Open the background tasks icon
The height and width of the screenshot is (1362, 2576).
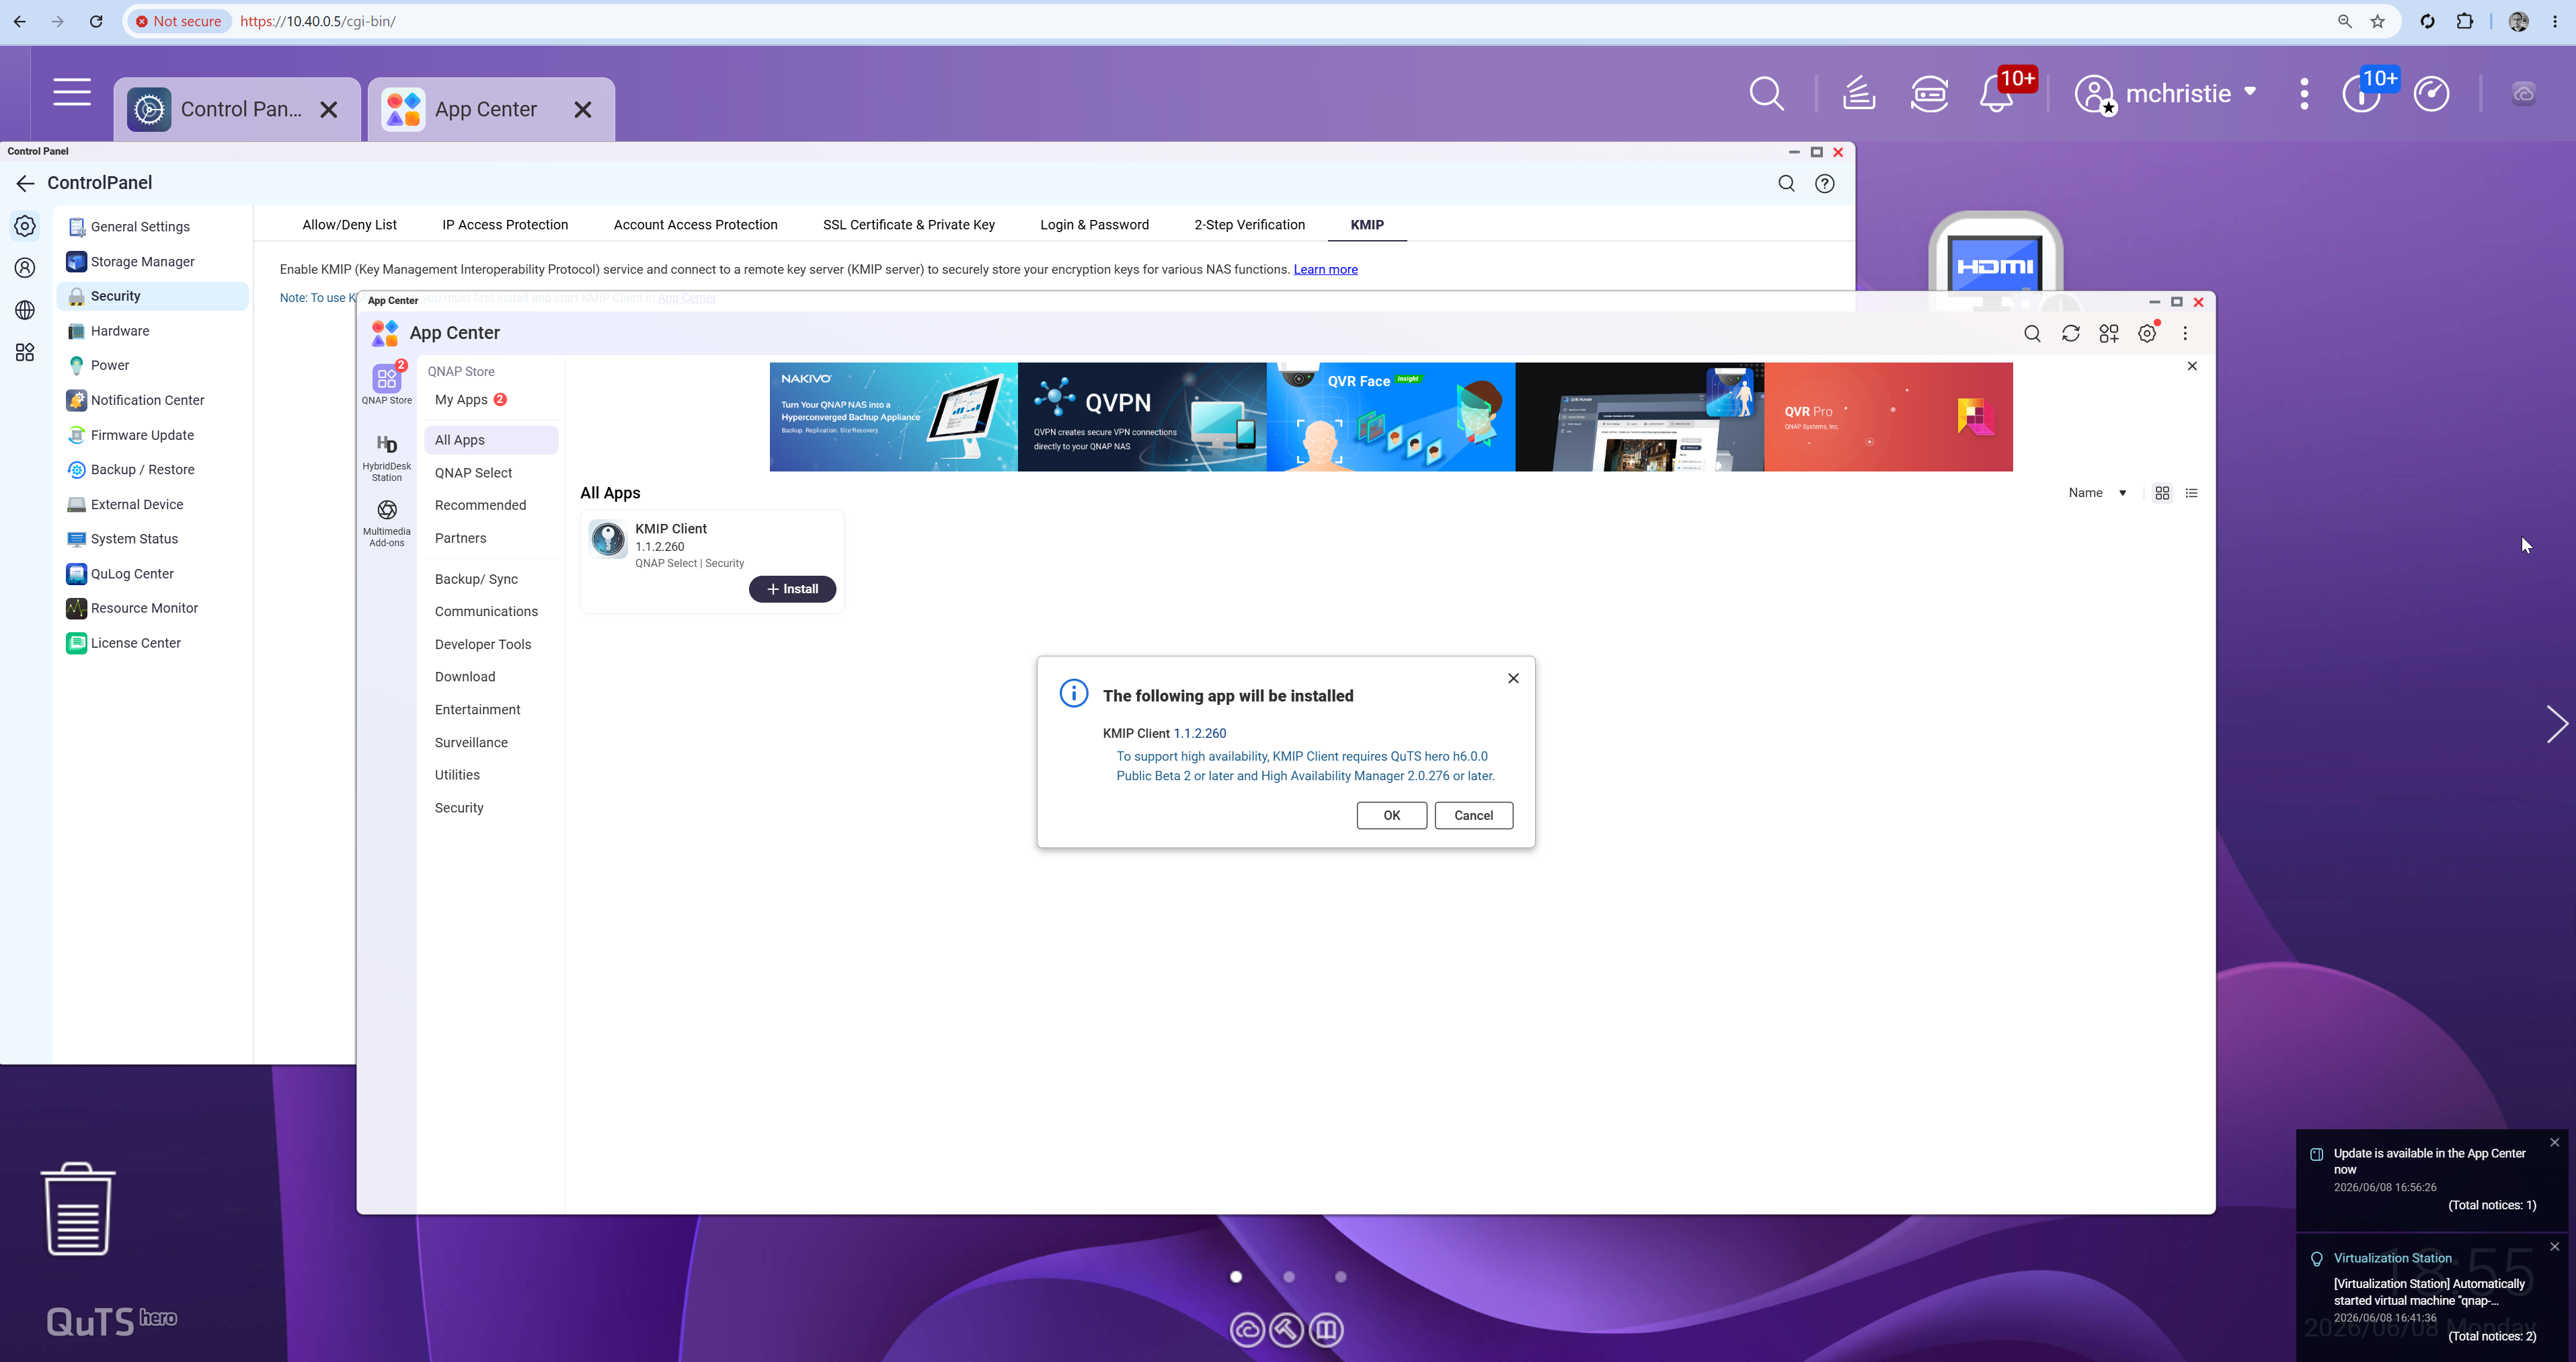1858,93
